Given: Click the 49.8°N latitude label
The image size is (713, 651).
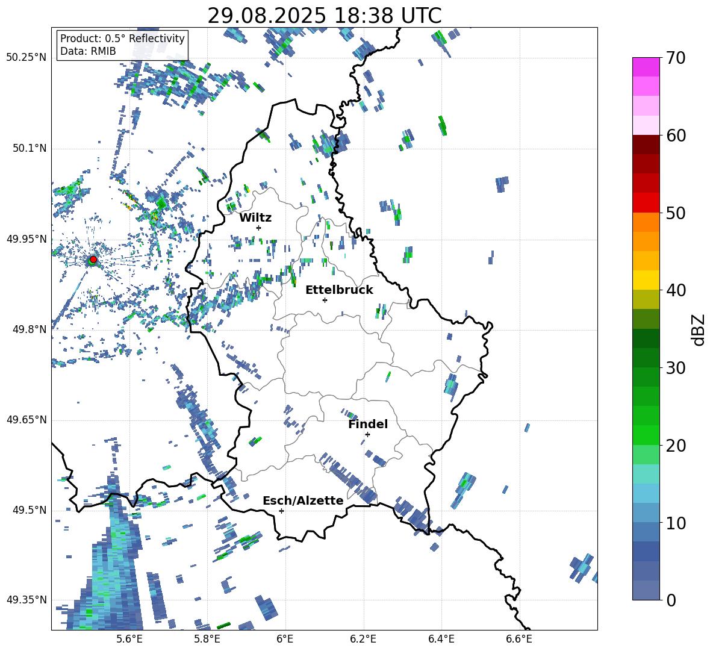Looking at the screenshot, I should point(30,329).
